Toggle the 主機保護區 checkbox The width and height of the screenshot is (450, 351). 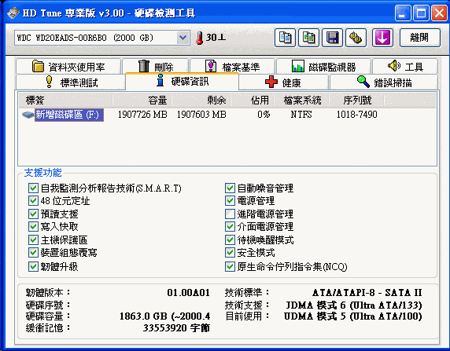tap(33, 239)
